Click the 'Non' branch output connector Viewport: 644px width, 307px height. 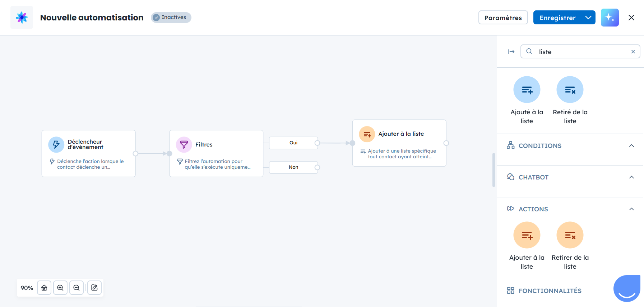[317, 167]
